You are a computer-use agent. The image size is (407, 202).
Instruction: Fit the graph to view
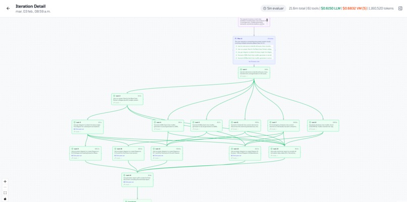pos(5,193)
